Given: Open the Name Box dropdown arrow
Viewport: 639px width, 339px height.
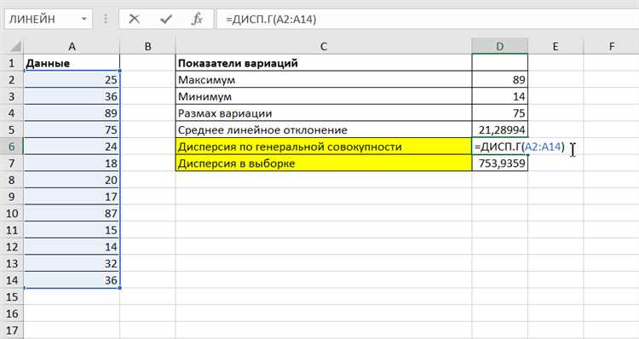Looking at the screenshot, I should click(84, 19).
